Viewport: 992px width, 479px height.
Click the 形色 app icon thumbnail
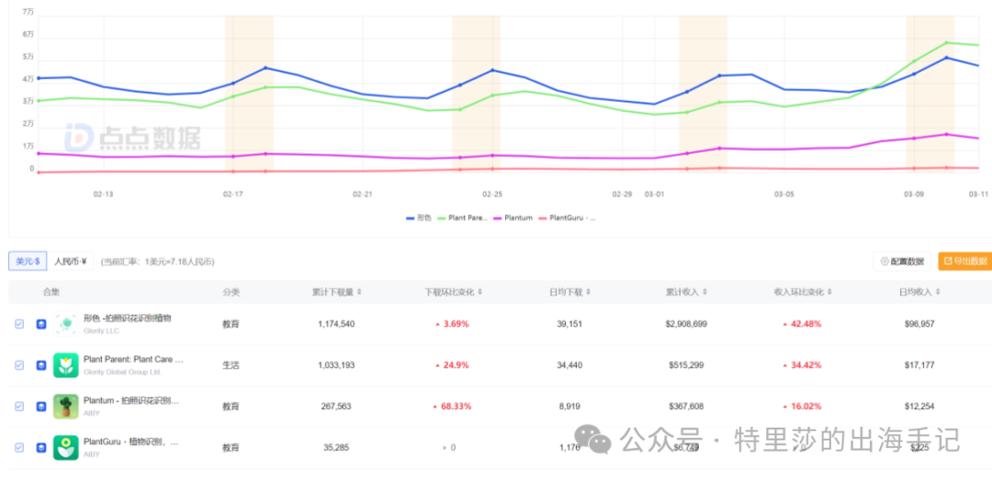(x=66, y=324)
